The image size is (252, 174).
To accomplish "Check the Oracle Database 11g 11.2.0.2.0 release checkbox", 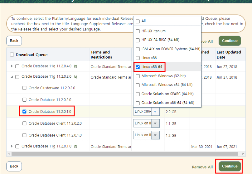I will point(17,77).
